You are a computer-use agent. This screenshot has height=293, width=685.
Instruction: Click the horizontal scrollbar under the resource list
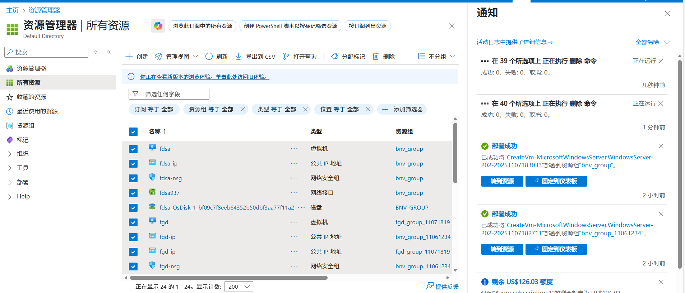(228, 278)
